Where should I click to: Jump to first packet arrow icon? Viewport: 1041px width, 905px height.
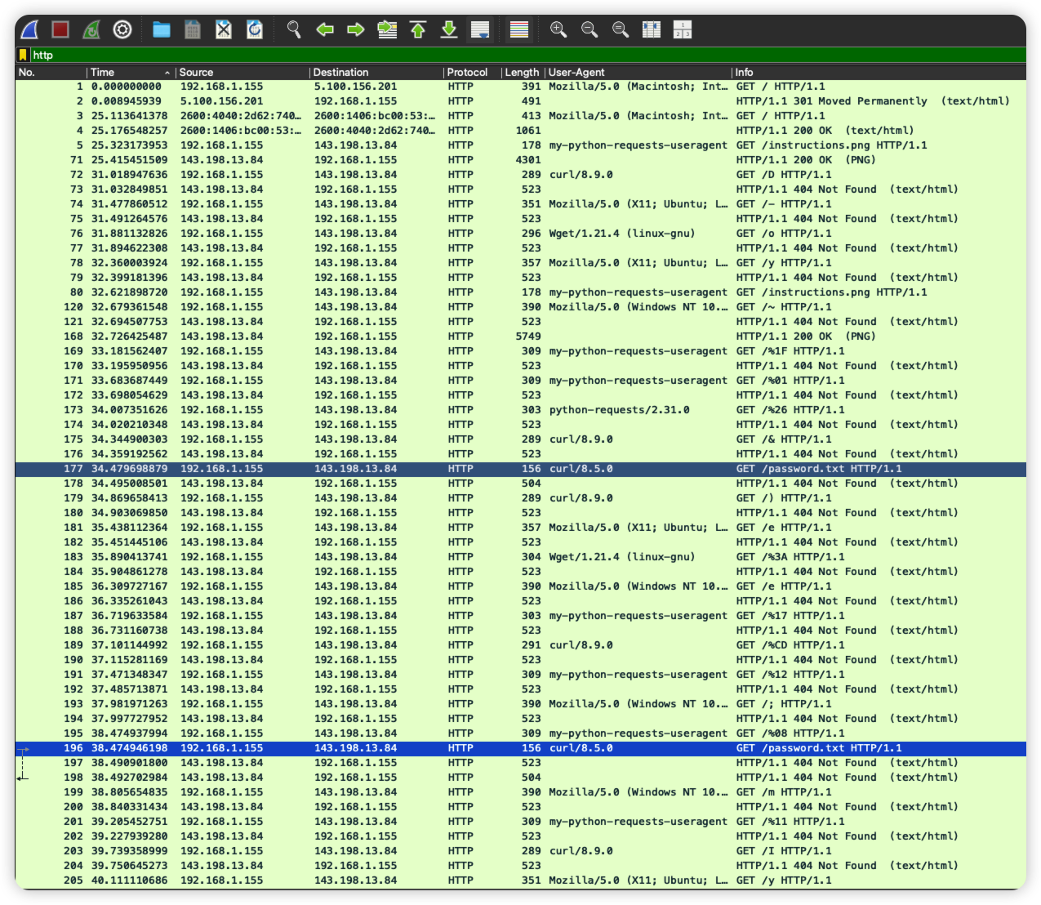coord(418,30)
